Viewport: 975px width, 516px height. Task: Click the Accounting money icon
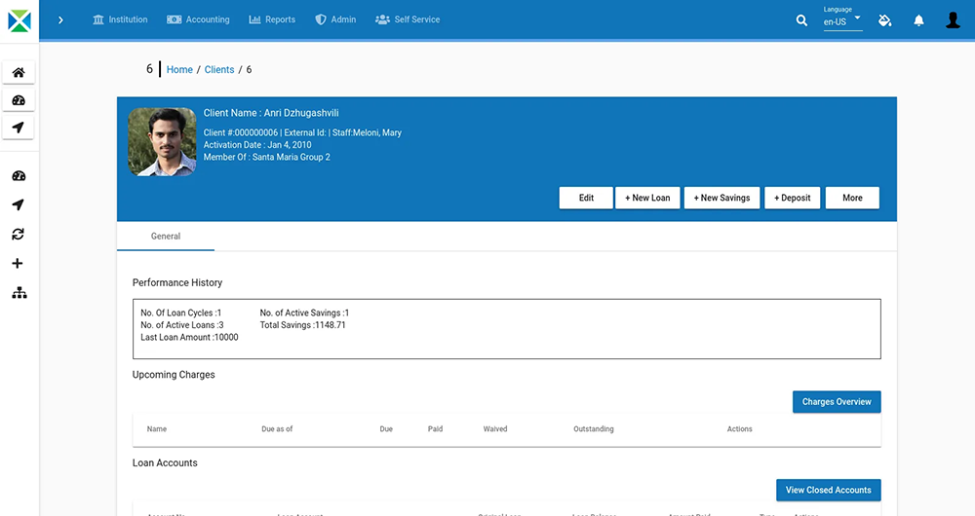point(175,19)
